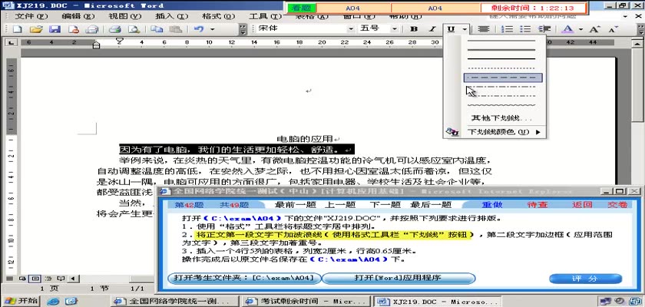This screenshot has height=307, width=645.
Task: Switch to 考试剩余时间 taskbar window
Action: (x=306, y=301)
